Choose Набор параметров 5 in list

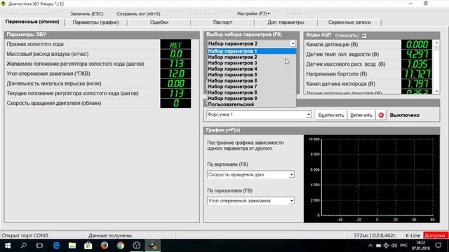click(x=252, y=75)
